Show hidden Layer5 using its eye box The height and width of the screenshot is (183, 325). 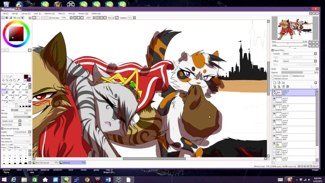point(274,98)
